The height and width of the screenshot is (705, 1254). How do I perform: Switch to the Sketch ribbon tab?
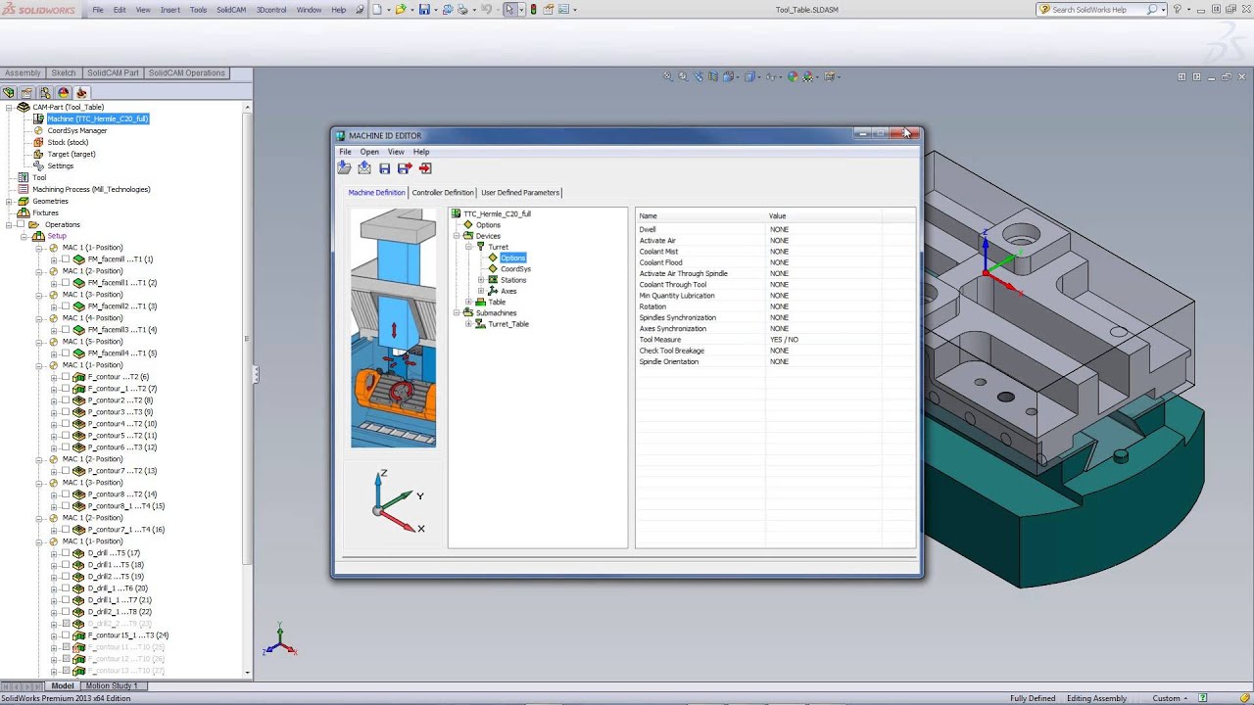pyautogui.click(x=64, y=73)
